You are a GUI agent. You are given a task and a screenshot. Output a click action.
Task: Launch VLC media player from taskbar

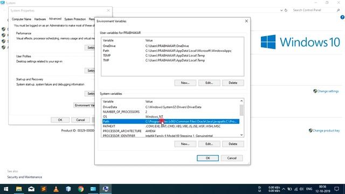pyautogui.click(x=56, y=189)
